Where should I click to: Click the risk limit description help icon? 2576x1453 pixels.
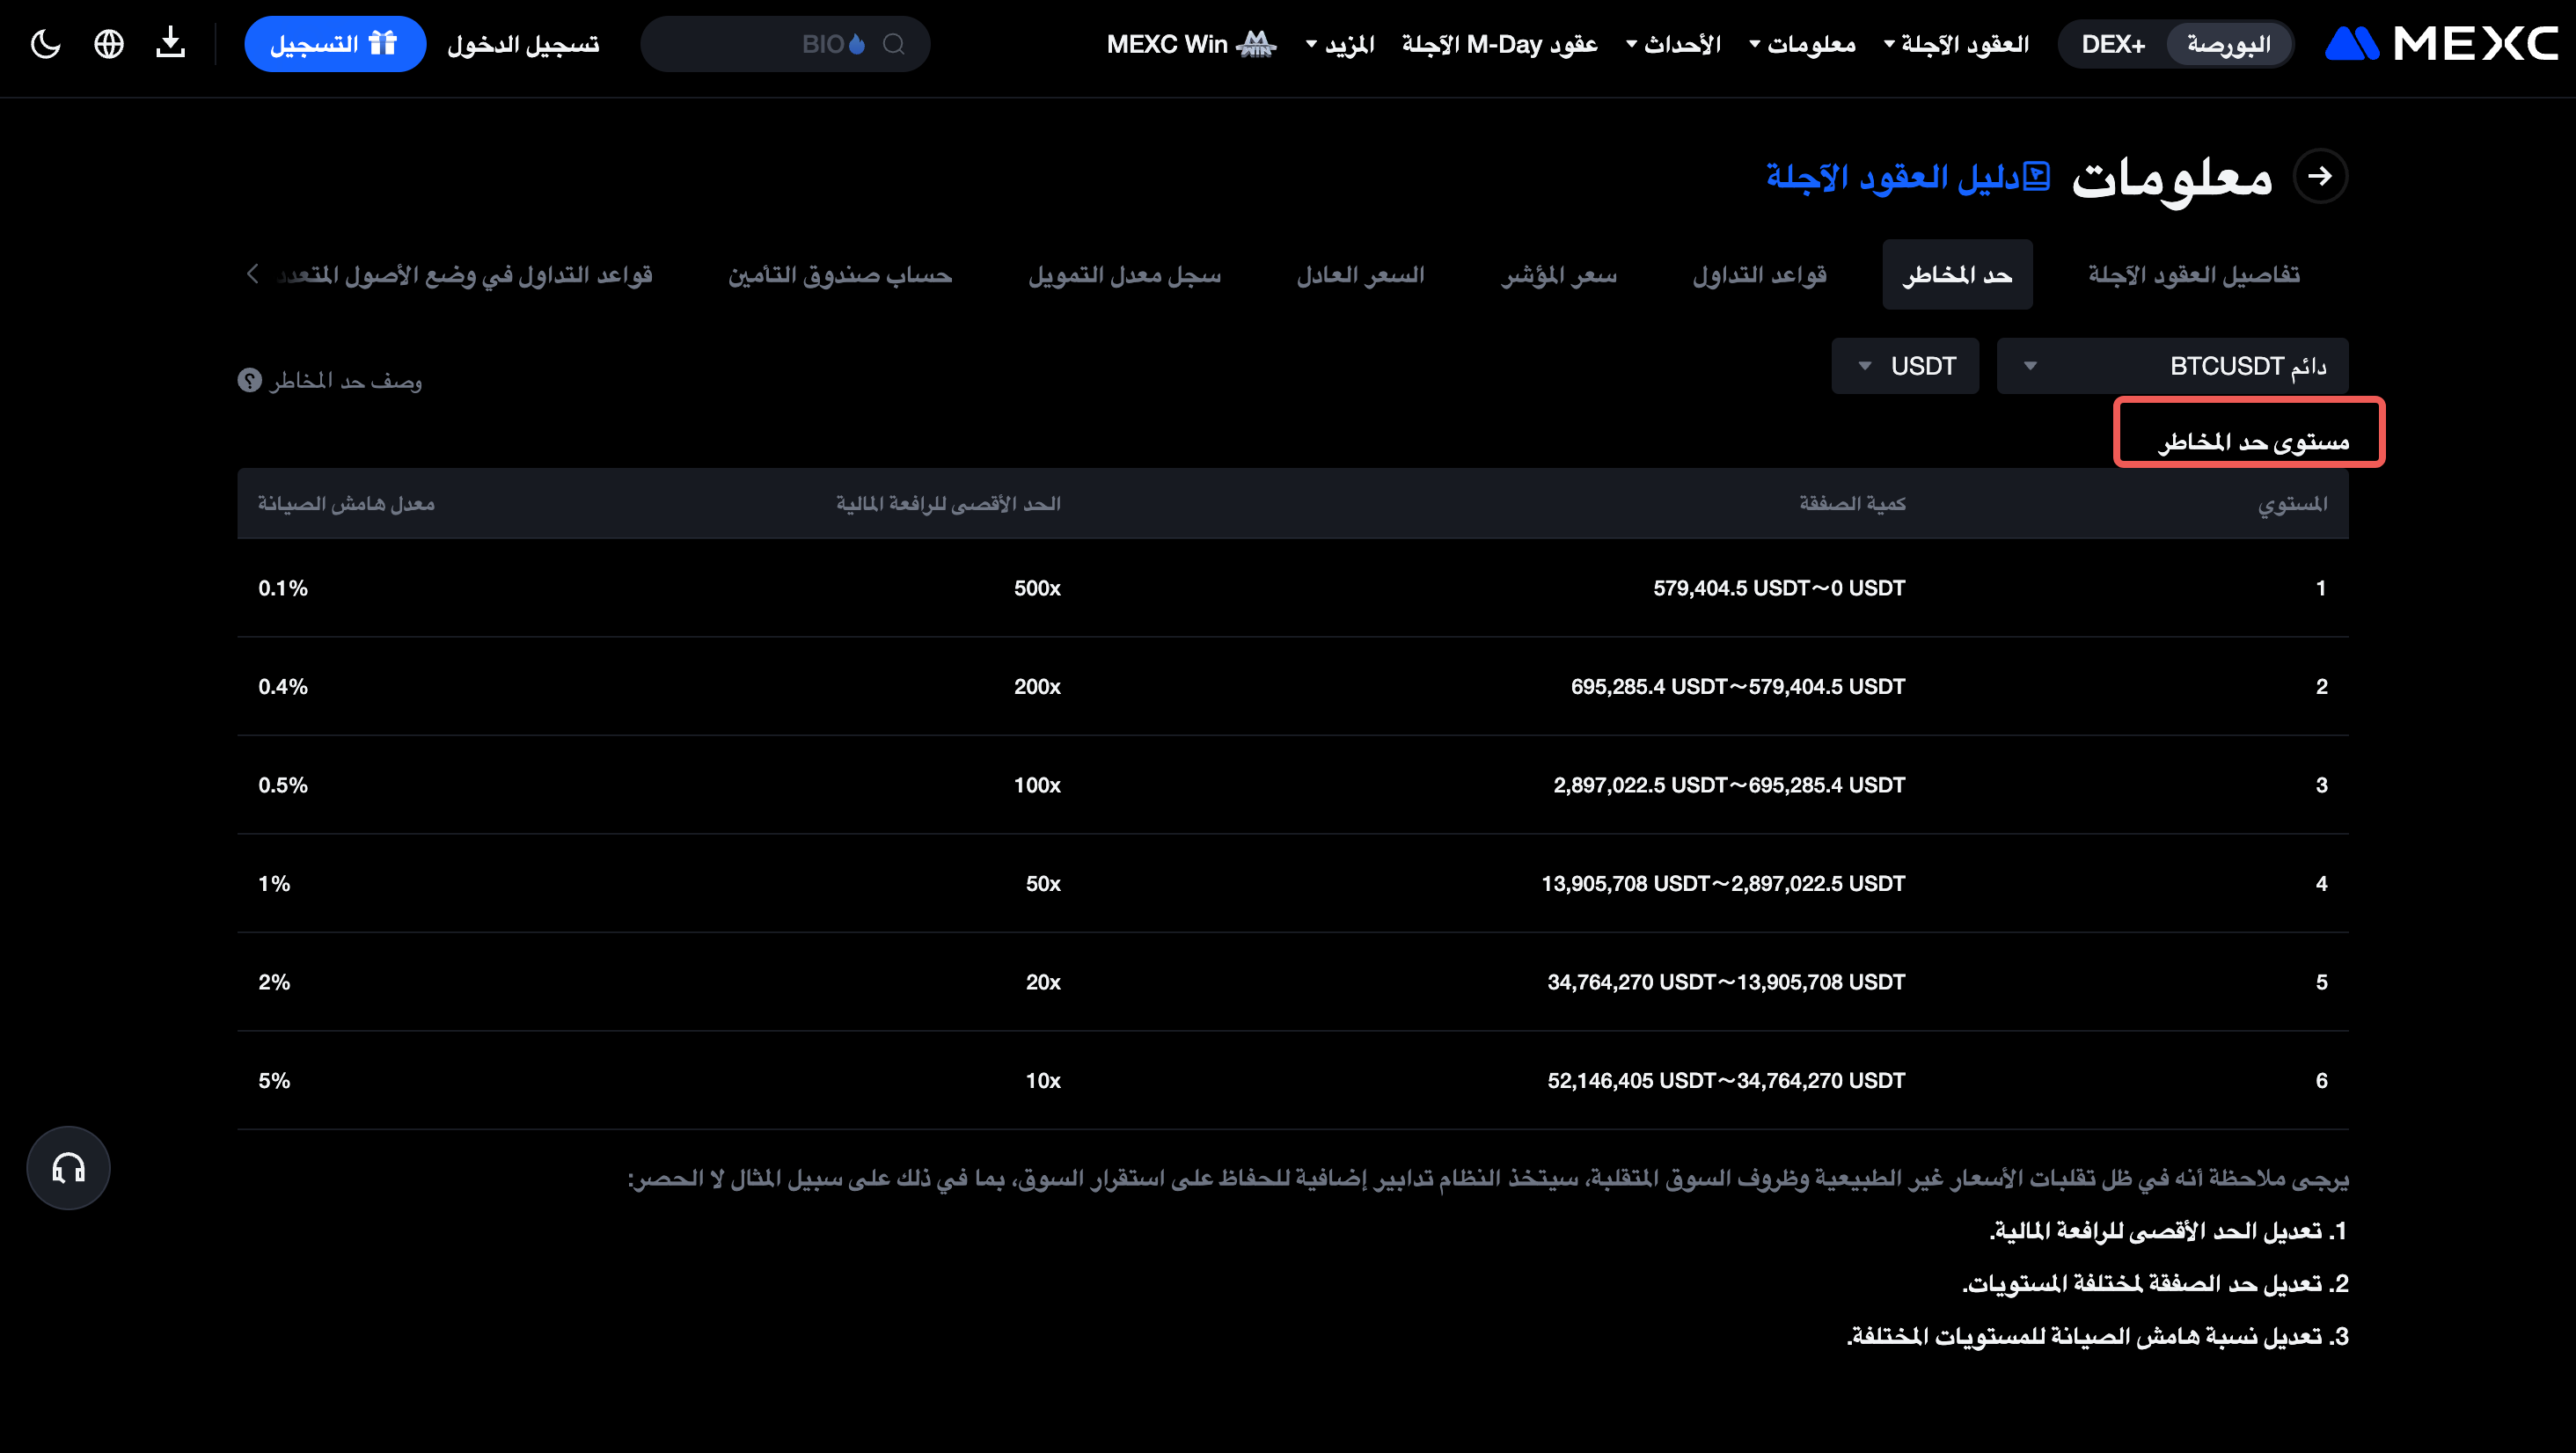click(250, 380)
